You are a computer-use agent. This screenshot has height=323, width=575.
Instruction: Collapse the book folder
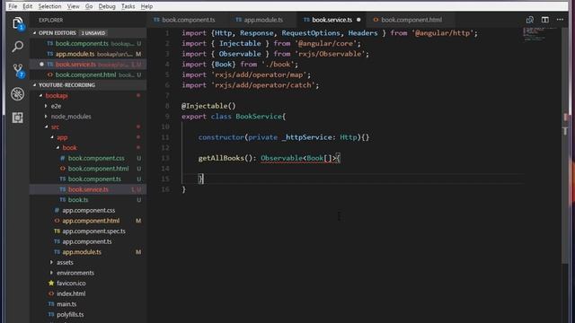(57, 147)
